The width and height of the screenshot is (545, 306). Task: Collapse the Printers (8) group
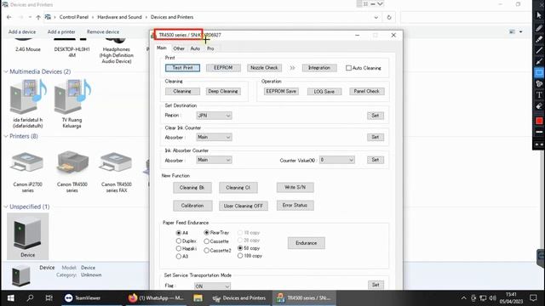(x=6, y=136)
